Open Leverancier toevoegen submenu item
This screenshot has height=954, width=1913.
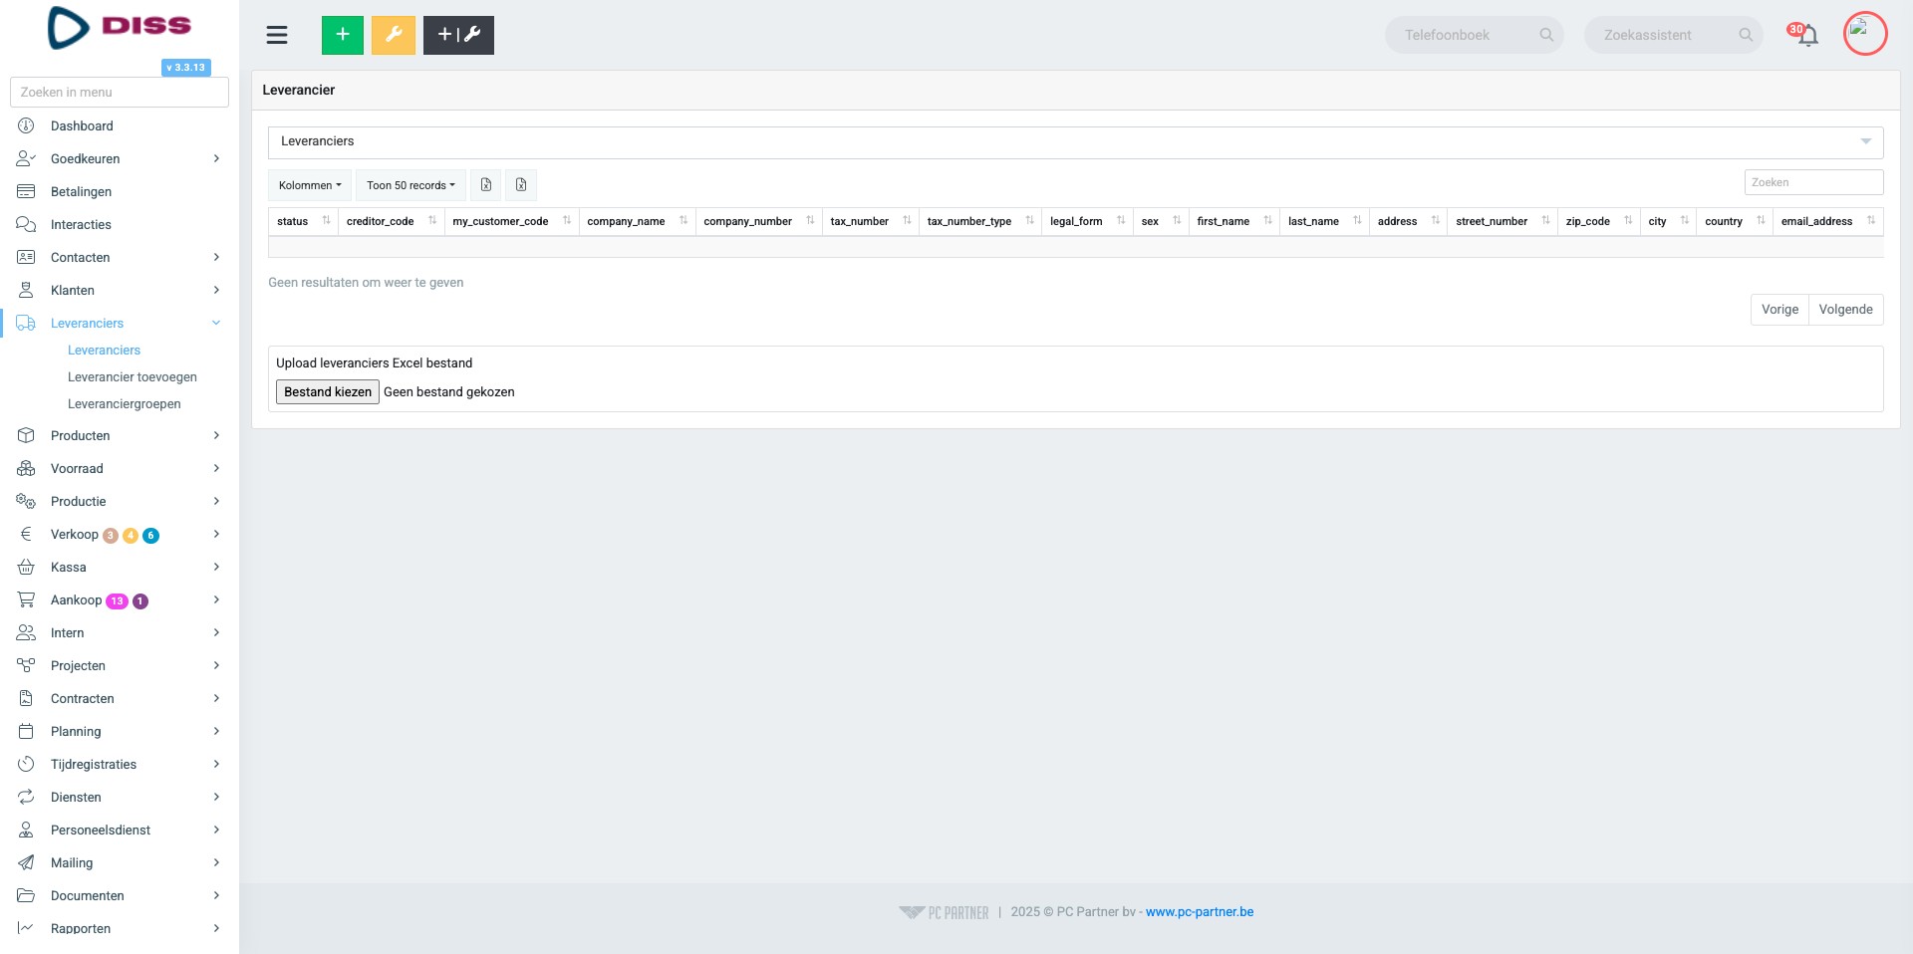click(x=133, y=377)
